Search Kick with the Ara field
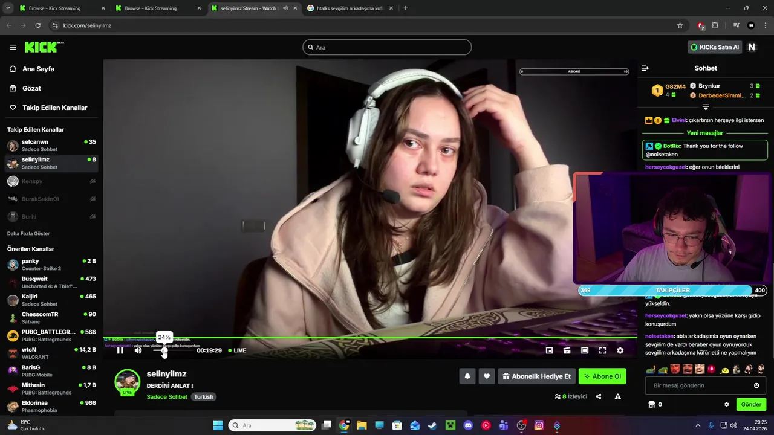 point(387,47)
